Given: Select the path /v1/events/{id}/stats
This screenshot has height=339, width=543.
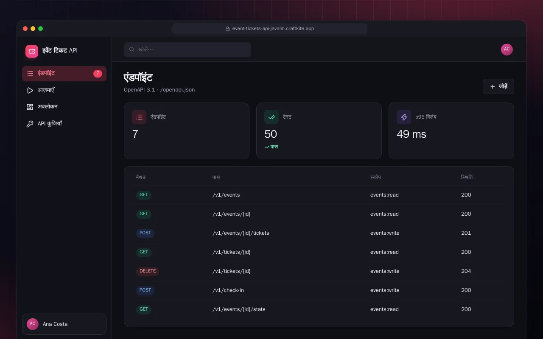Looking at the screenshot, I should tap(239, 309).
